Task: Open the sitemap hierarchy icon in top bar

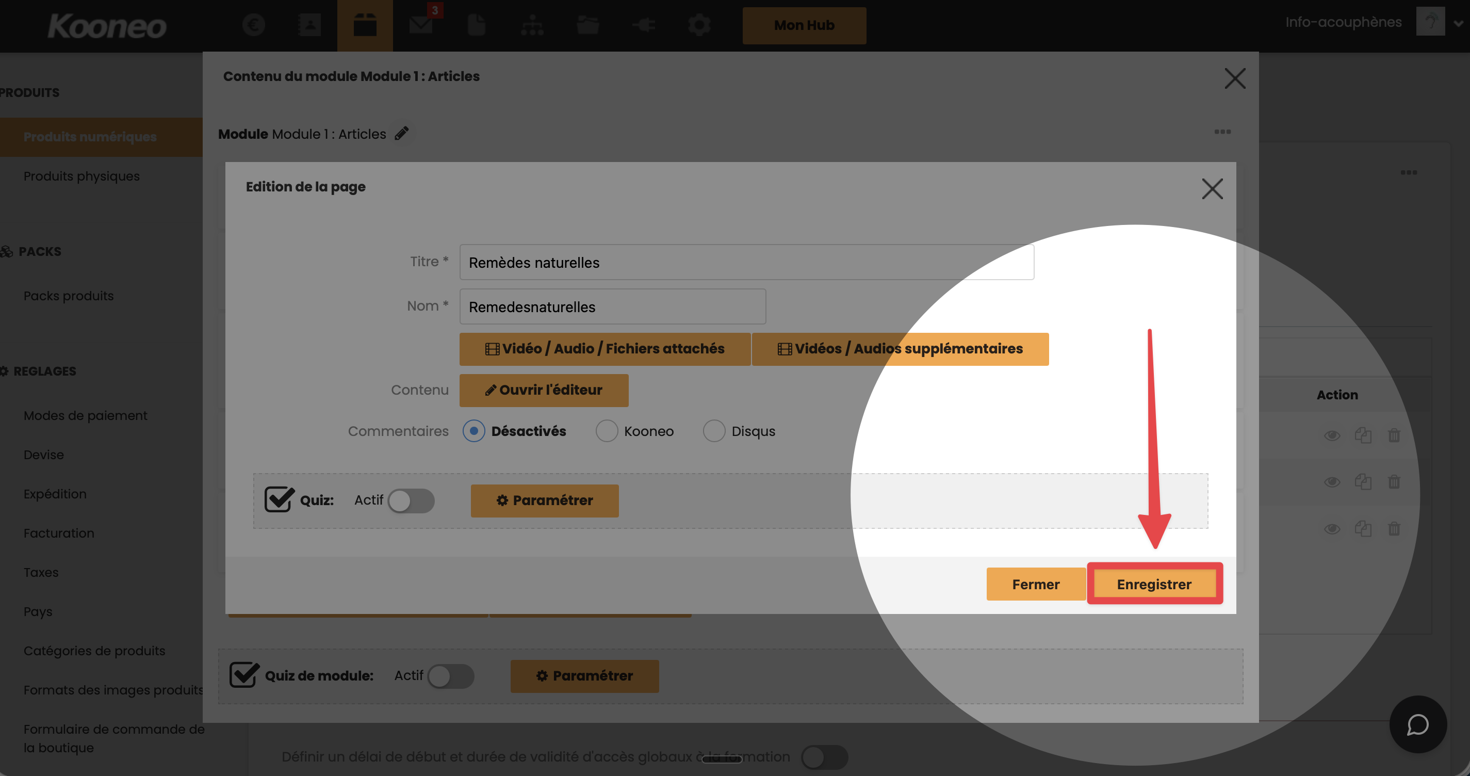Action: coord(532,25)
